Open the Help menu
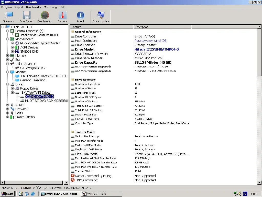Screen dimensions: 262x197 pyautogui.click(x=62, y=7)
